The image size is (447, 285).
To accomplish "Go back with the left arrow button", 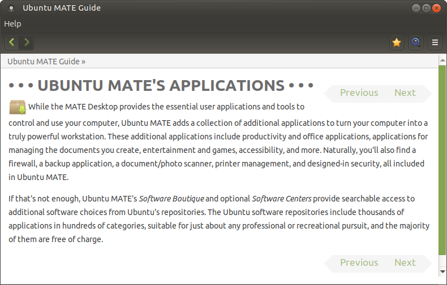I will pyautogui.click(x=12, y=42).
